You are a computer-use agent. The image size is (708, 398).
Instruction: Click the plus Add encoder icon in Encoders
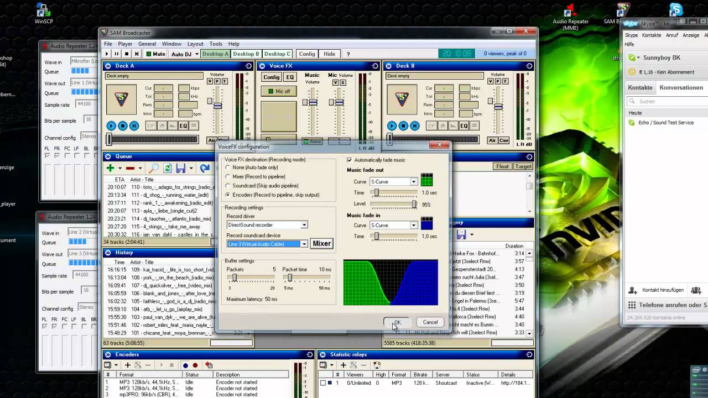click(127, 365)
